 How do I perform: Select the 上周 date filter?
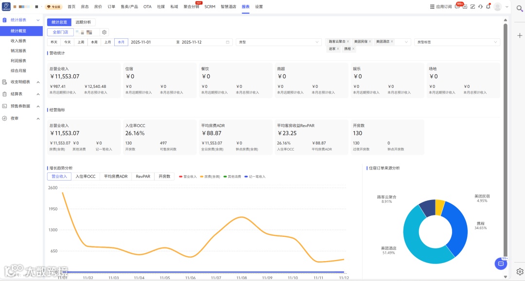pos(81,42)
